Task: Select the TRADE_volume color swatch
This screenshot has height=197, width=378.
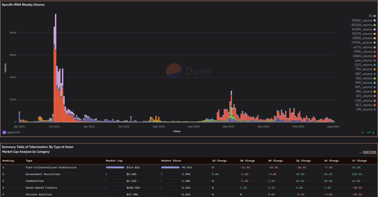Action: point(374,20)
